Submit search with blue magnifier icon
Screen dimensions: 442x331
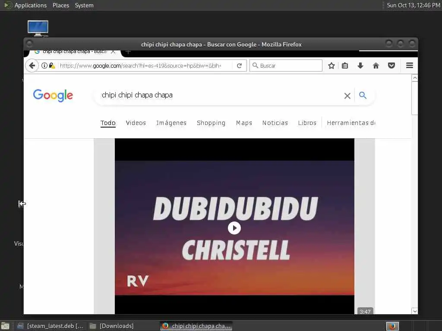click(x=363, y=95)
